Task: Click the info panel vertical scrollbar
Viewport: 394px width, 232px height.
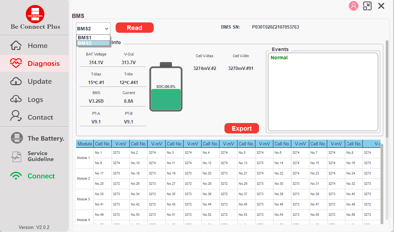Action: point(387,88)
